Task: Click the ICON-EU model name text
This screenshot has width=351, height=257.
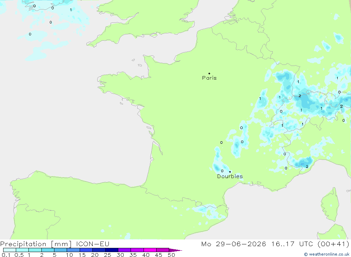Action: tap(93, 244)
